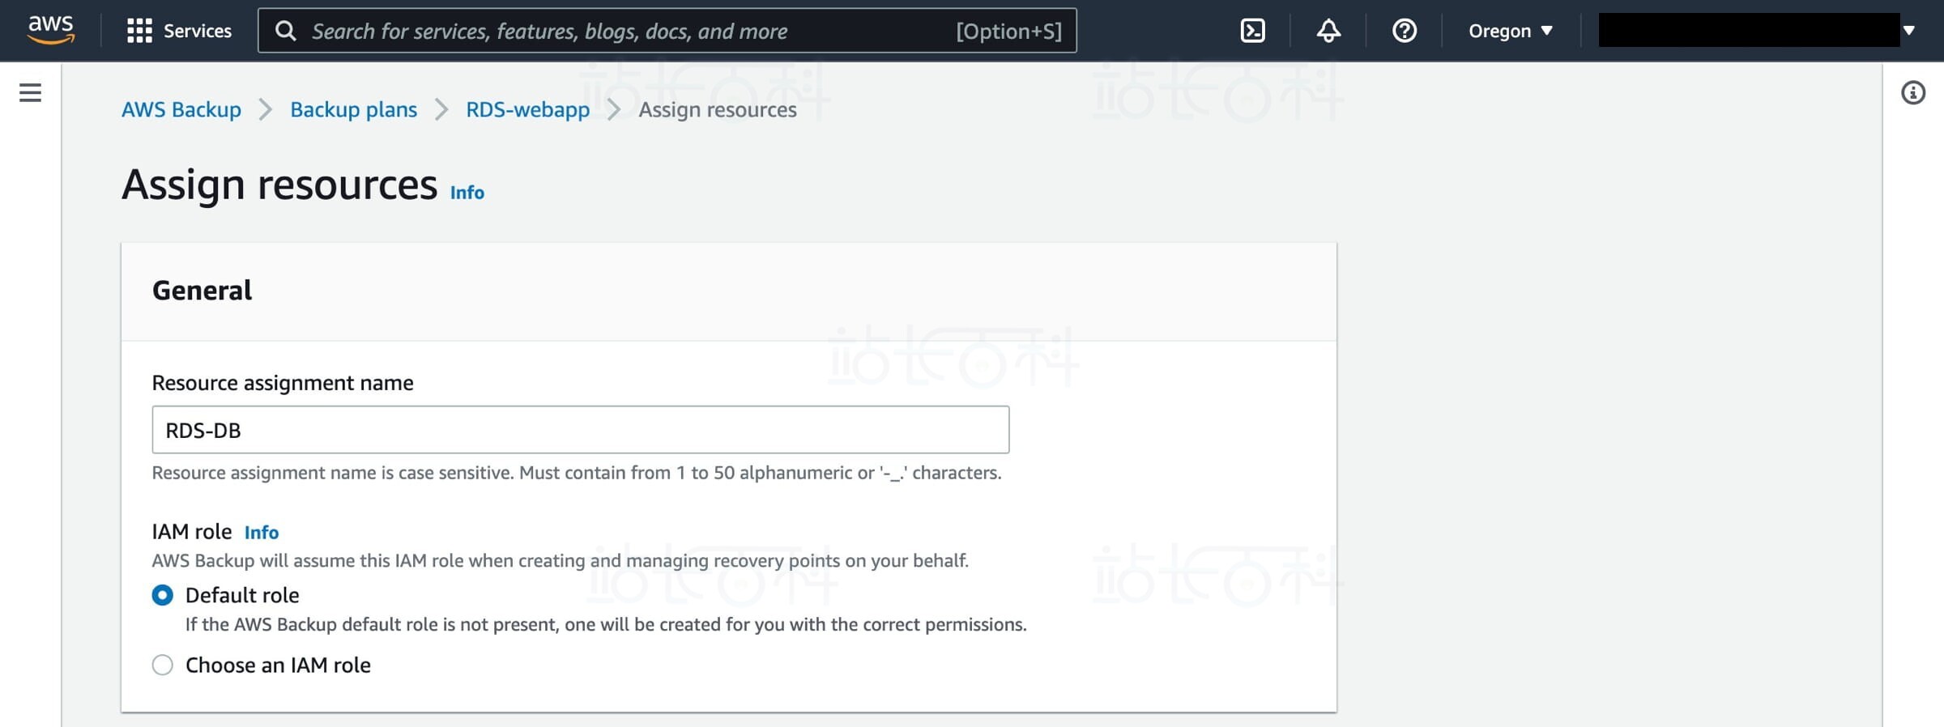
Task: Open the info side panel icon
Action: point(1913,92)
